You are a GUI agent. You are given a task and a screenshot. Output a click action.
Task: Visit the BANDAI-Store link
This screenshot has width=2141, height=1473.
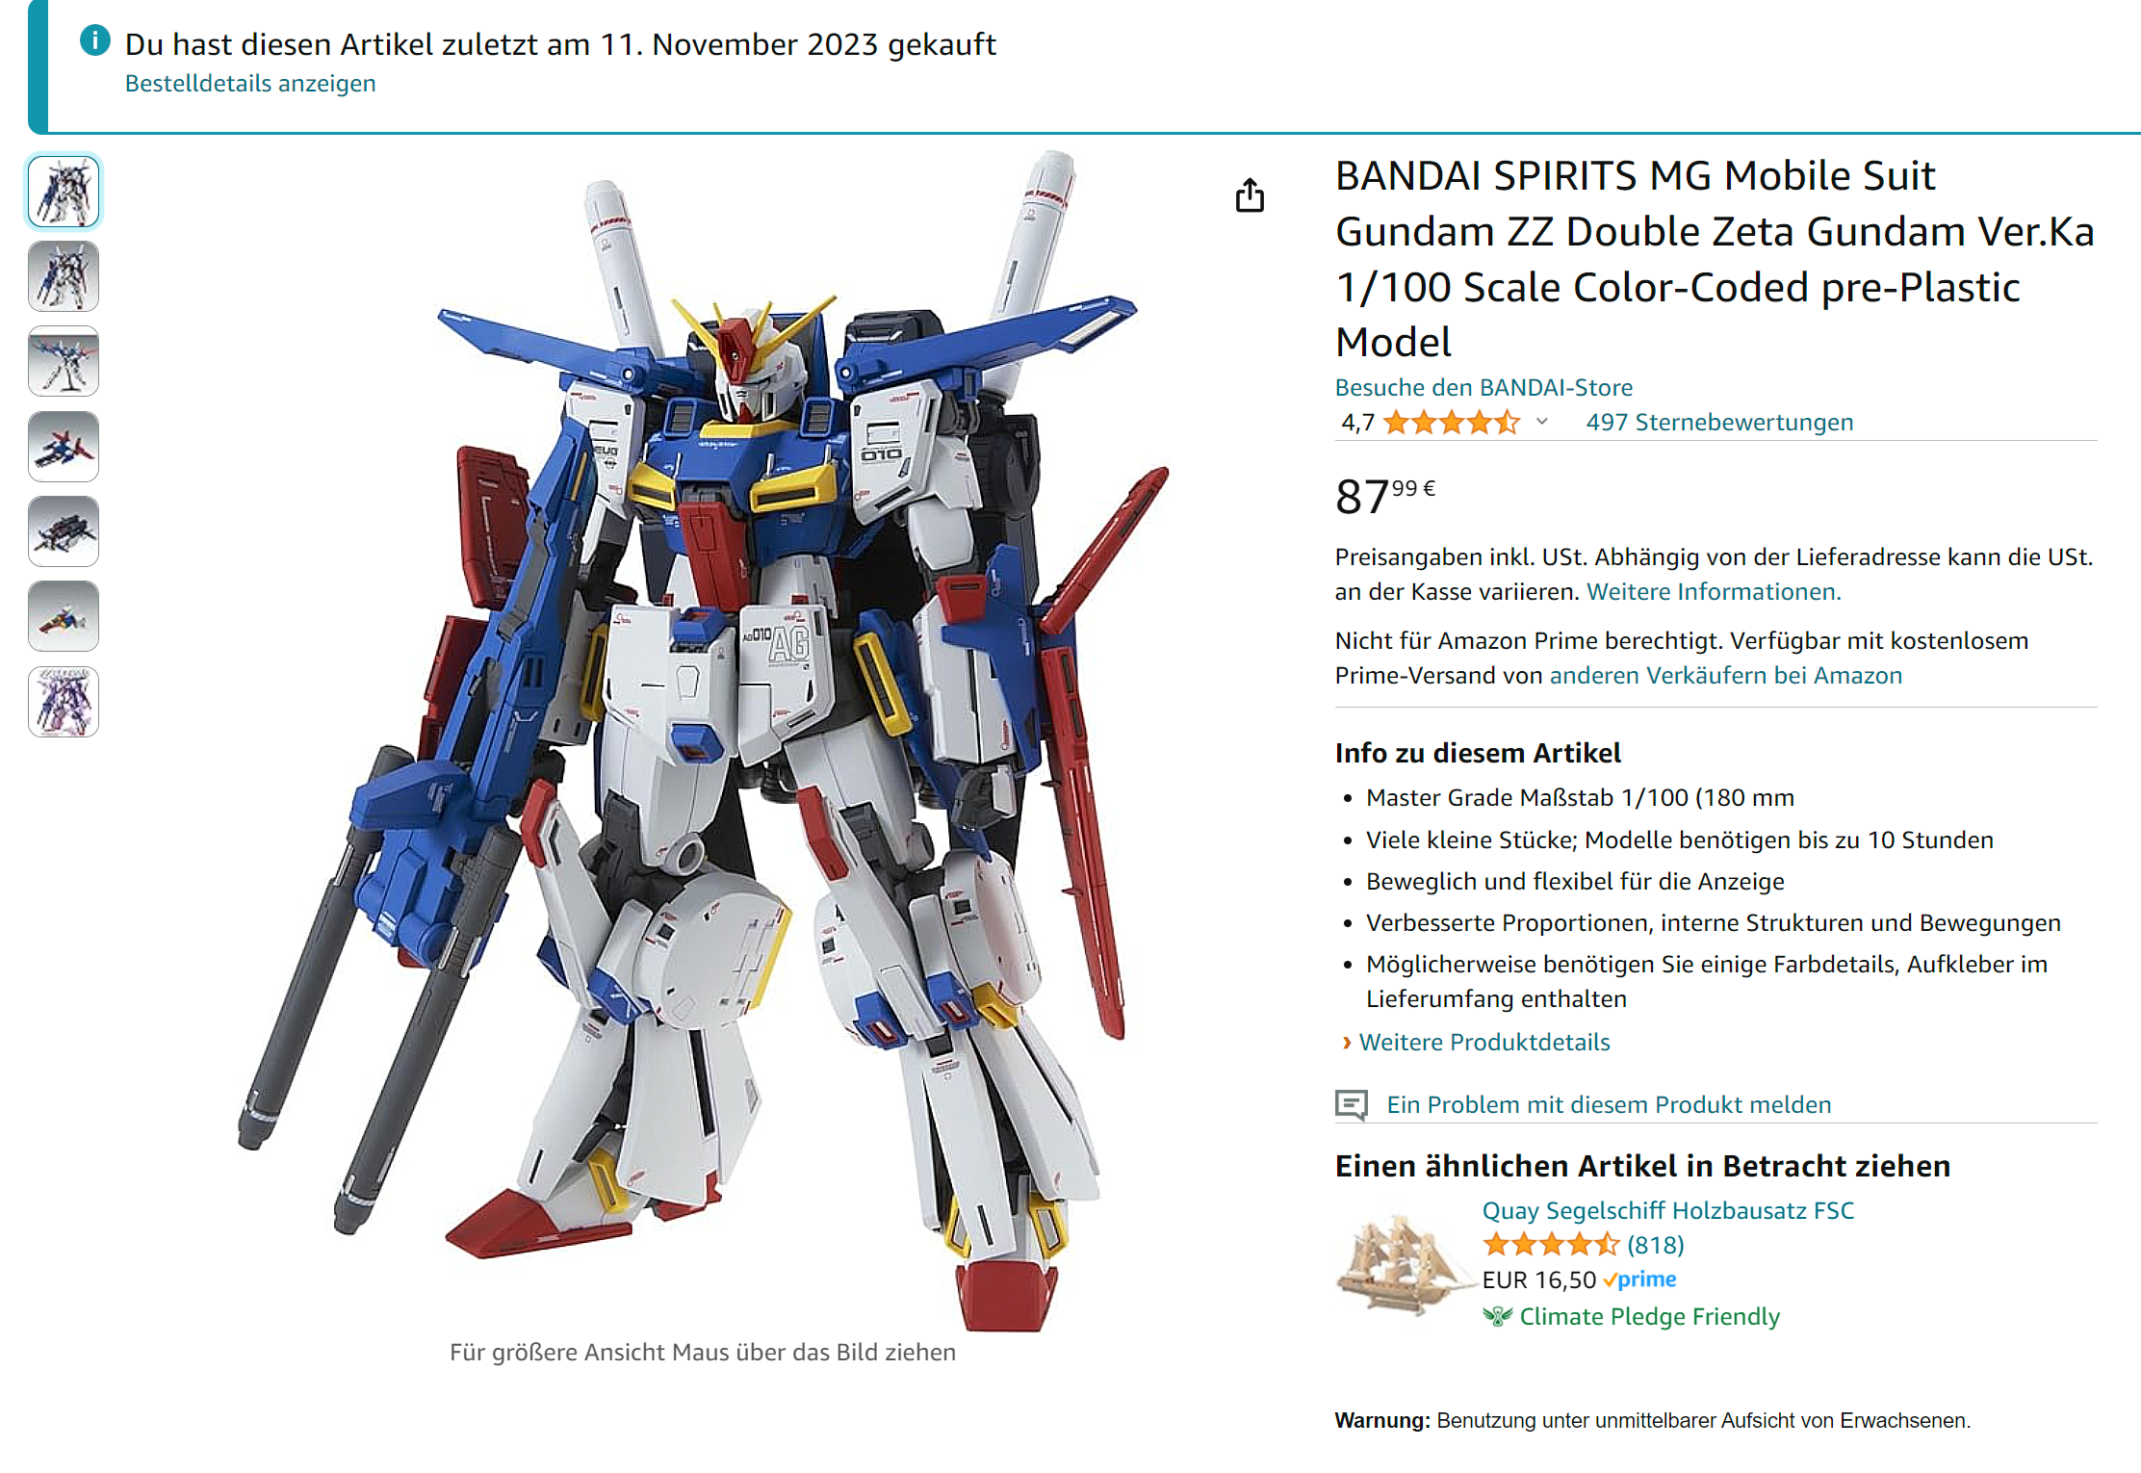coord(1483,387)
